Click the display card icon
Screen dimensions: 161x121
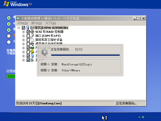point(32,60)
